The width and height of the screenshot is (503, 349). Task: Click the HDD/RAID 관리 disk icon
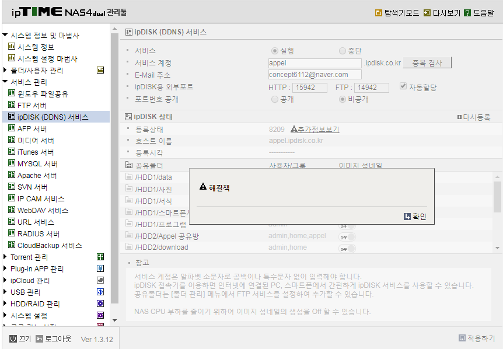tap(100, 303)
